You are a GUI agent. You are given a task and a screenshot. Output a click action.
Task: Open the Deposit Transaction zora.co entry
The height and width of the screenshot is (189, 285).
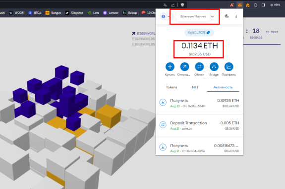pos(199,125)
